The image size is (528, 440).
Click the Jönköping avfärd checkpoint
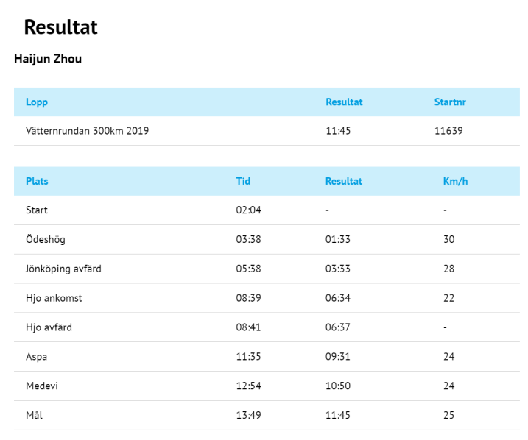coord(63,269)
